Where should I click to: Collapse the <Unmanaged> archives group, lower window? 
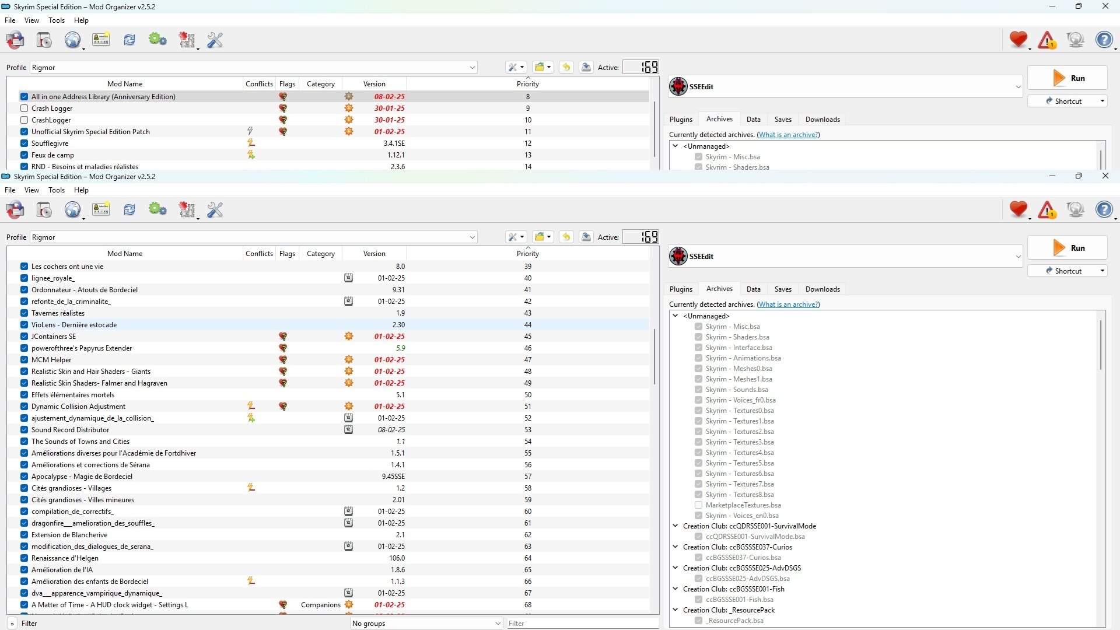point(675,316)
